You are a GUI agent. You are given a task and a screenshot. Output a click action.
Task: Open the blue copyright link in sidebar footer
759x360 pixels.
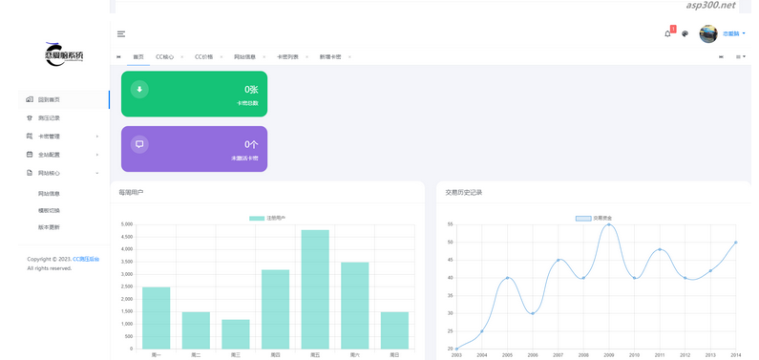tap(86, 260)
